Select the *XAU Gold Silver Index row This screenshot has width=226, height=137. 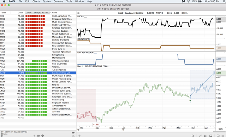coord(38,64)
